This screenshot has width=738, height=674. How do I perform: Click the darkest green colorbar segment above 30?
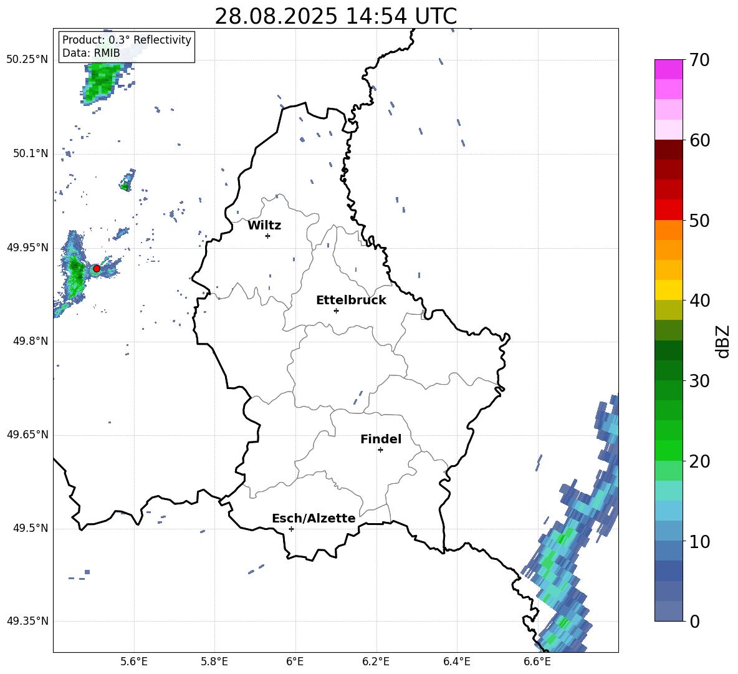(x=668, y=350)
